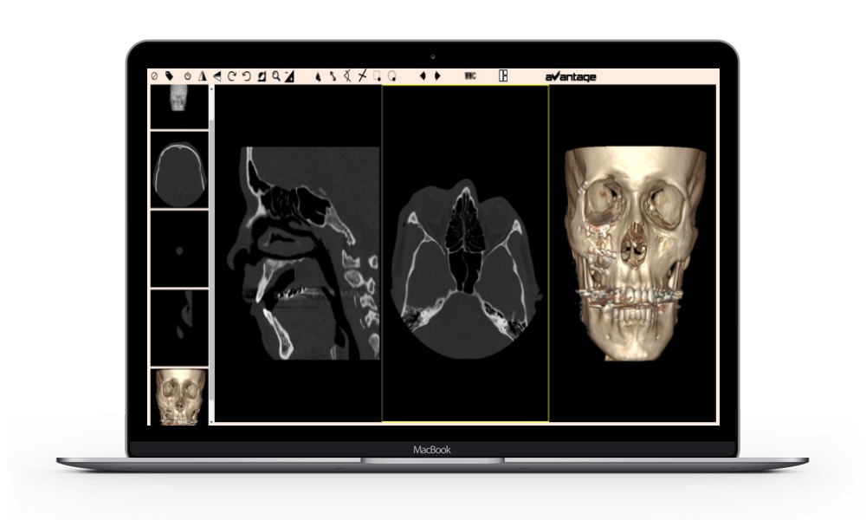Image resolution: width=866 pixels, height=520 pixels.
Task: Select the 3D skull thumbnail at bottom
Action: click(x=179, y=396)
